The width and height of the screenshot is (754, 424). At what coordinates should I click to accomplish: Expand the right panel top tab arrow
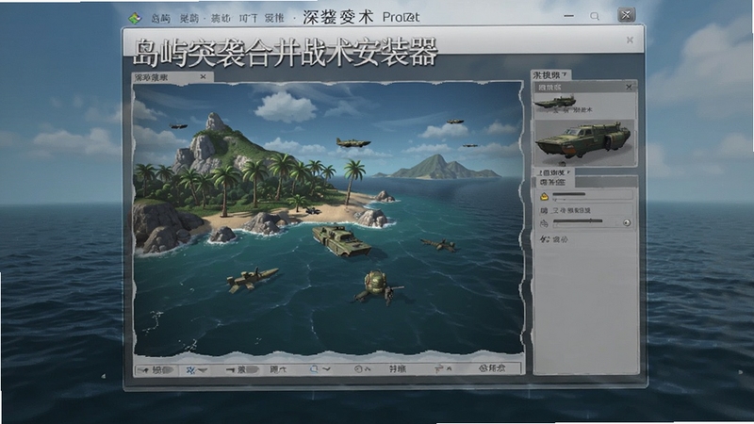564,74
